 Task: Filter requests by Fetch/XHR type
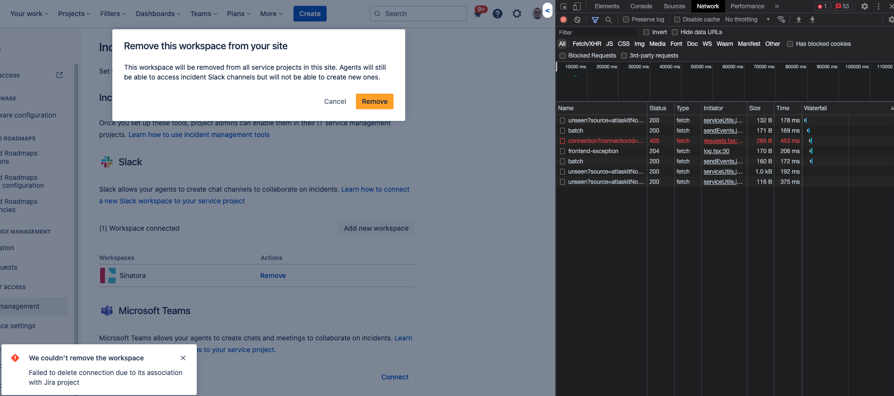[586, 44]
